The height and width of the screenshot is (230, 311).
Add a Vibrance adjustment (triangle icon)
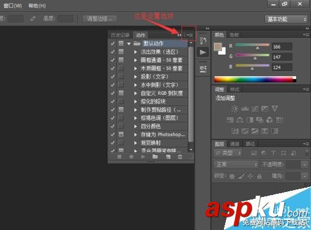click(275, 108)
